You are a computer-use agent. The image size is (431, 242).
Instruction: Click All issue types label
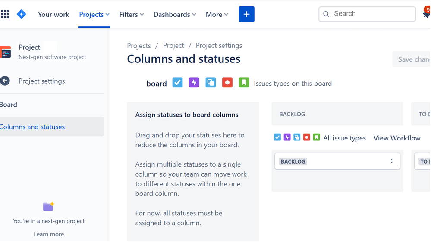344,138
